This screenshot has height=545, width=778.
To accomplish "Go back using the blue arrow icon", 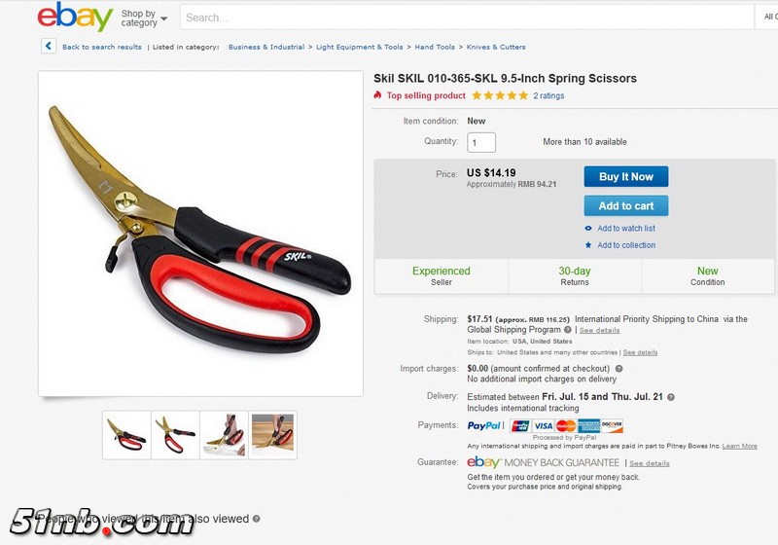I will [48, 46].
